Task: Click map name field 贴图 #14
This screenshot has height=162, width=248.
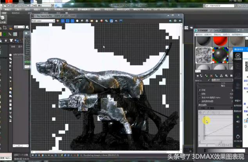Action: pyautogui.click(x=222, y=80)
